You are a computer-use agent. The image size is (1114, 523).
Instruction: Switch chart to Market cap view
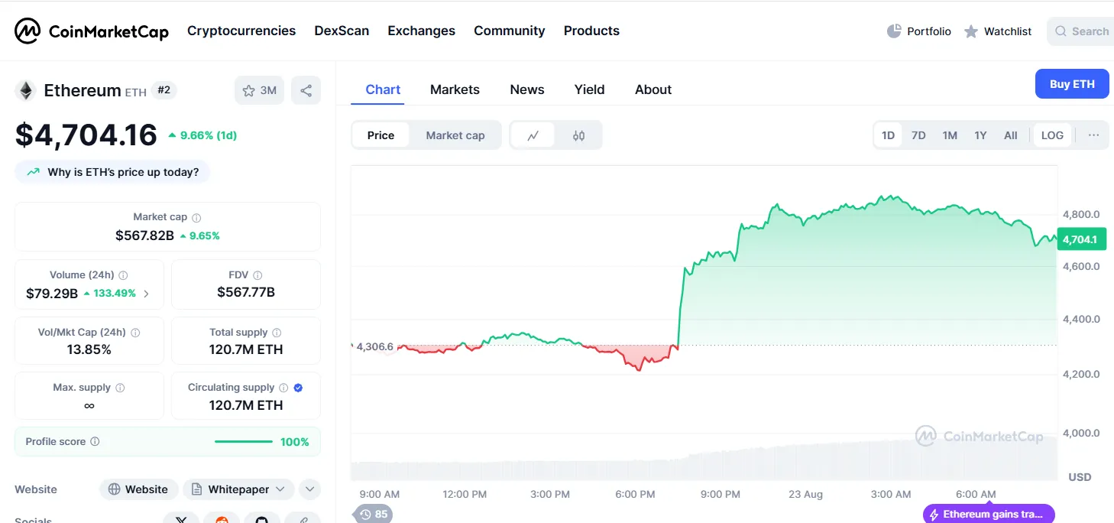(455, 135)
